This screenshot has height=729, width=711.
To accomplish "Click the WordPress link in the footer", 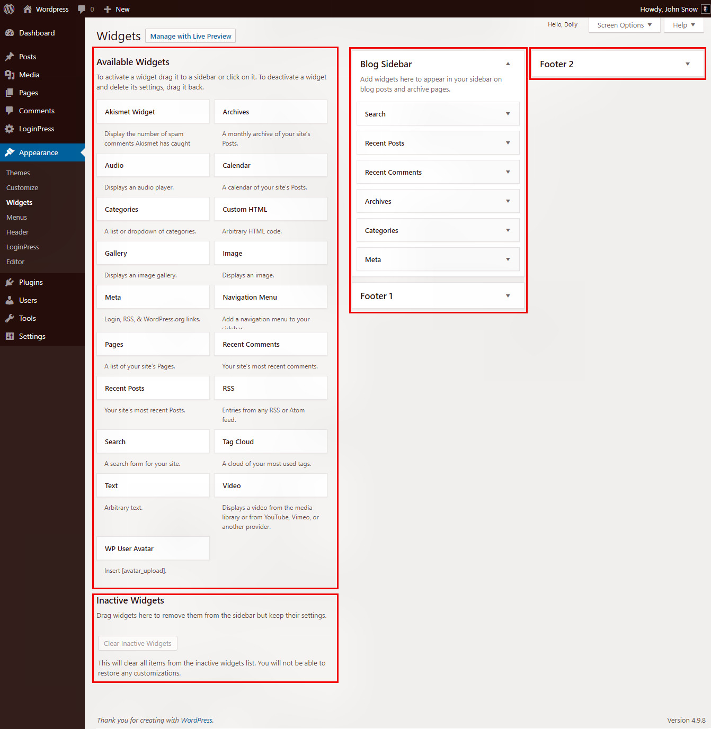I will click(x=197, y=720).
